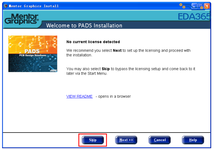Proceed with the Next >> button

click(126, 140)
